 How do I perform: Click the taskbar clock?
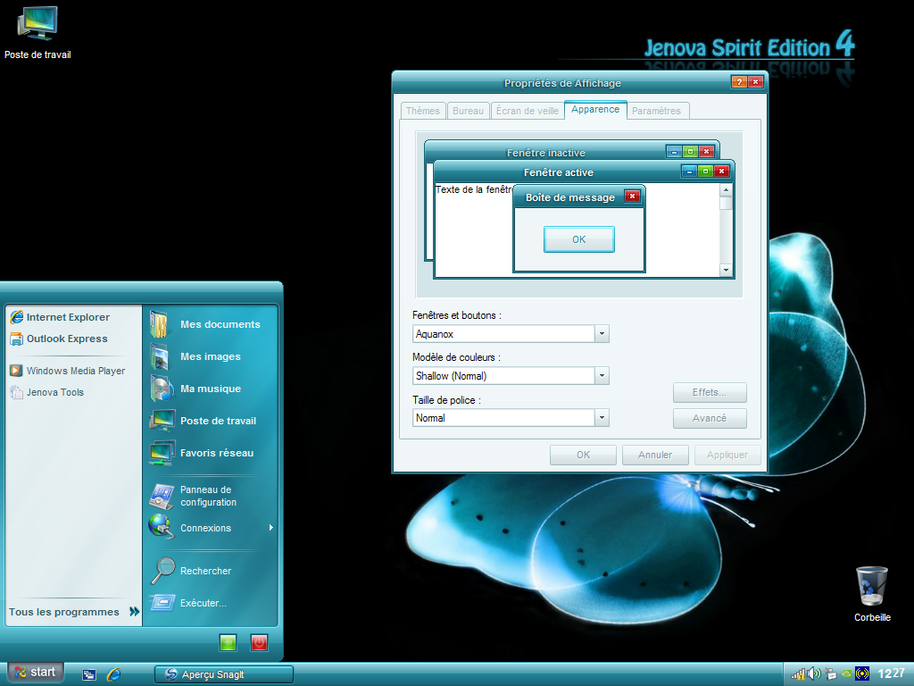pos(892,673)
